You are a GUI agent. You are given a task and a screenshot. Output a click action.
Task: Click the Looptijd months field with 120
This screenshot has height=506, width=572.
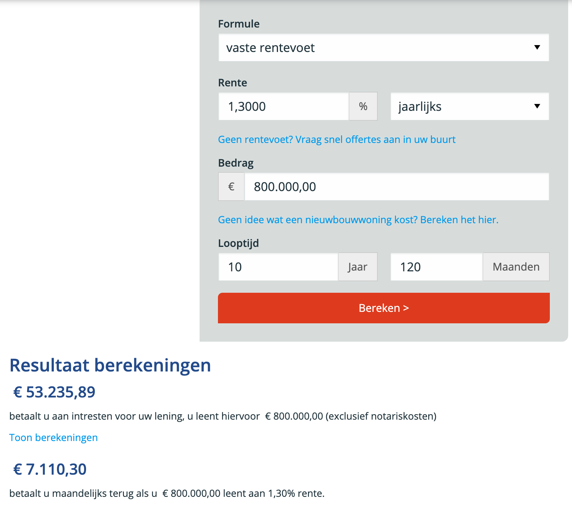click(437, 267)
